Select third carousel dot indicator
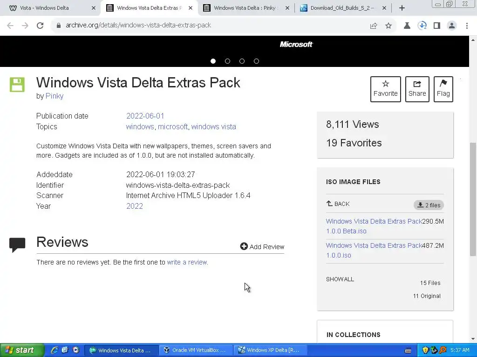477x357 pixels. (x=242, y=61)
